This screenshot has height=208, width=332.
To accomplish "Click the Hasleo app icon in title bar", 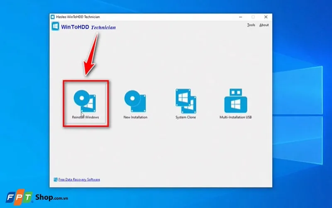I will (x=53, y=17).
